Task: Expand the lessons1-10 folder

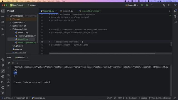Action: (x=11, y=22)
